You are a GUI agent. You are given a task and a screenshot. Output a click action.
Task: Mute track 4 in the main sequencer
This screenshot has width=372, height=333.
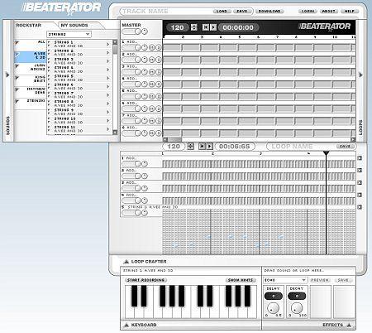coord(151,84)
